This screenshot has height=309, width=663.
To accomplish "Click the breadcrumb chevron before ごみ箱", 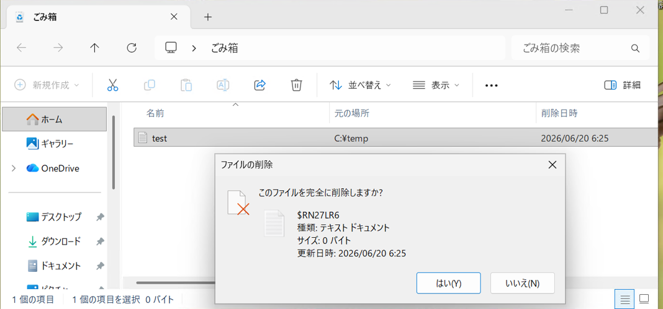I will (194, 48).
